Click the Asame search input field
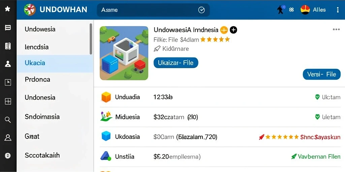This screenshot has height=172, width=345. point(153,10)
